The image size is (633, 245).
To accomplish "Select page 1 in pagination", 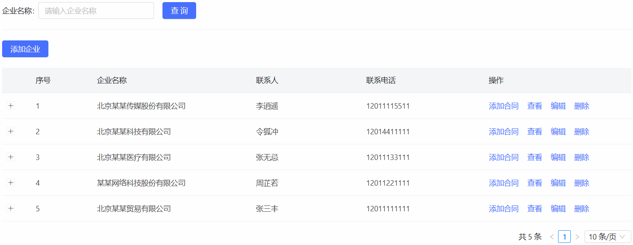I will (564, 237).
